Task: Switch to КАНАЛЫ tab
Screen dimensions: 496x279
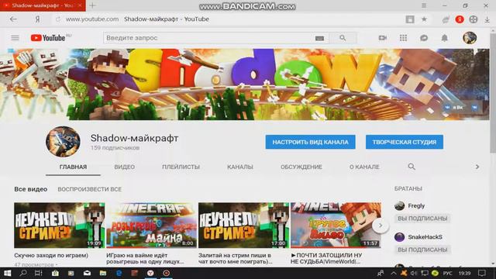Action: 240,167
